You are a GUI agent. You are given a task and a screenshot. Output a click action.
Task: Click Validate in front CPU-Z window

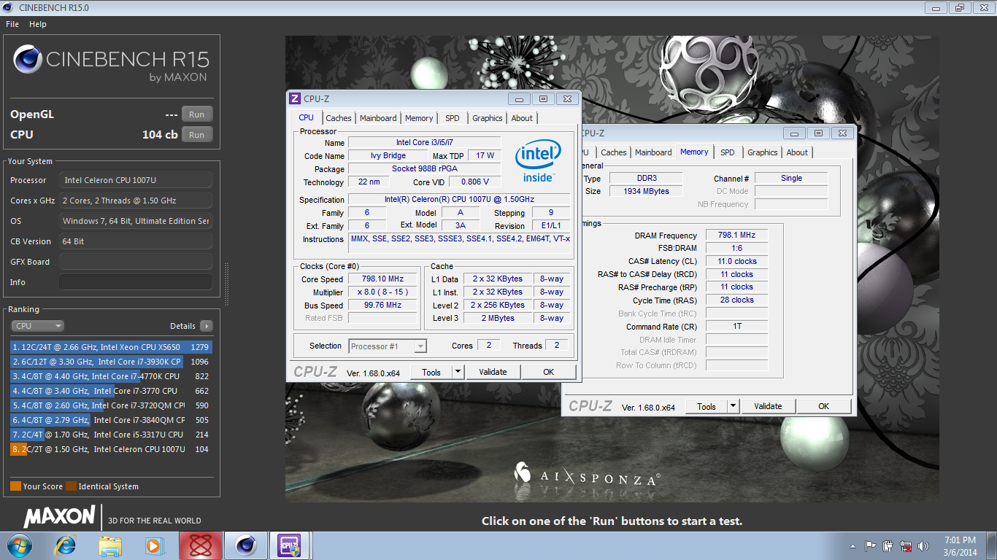493,372
